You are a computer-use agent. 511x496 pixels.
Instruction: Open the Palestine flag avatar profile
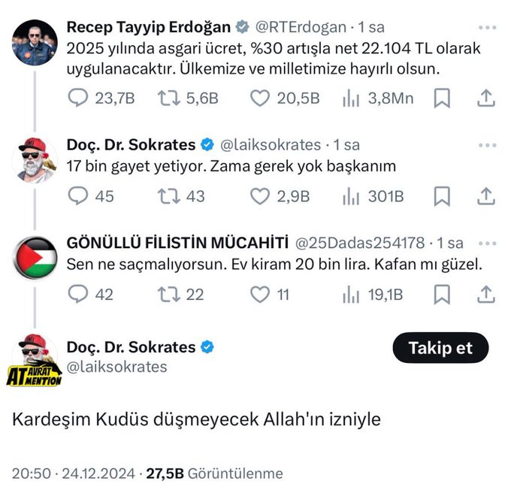point(35,257)
